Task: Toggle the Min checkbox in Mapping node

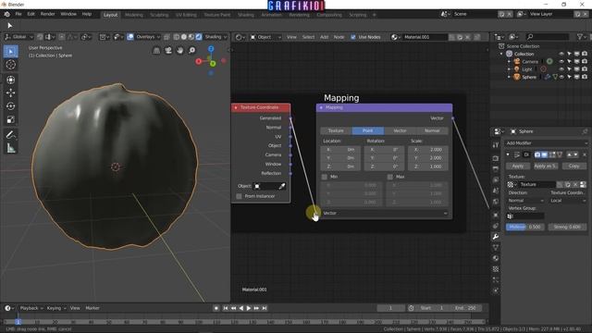Action: point(325,177)
